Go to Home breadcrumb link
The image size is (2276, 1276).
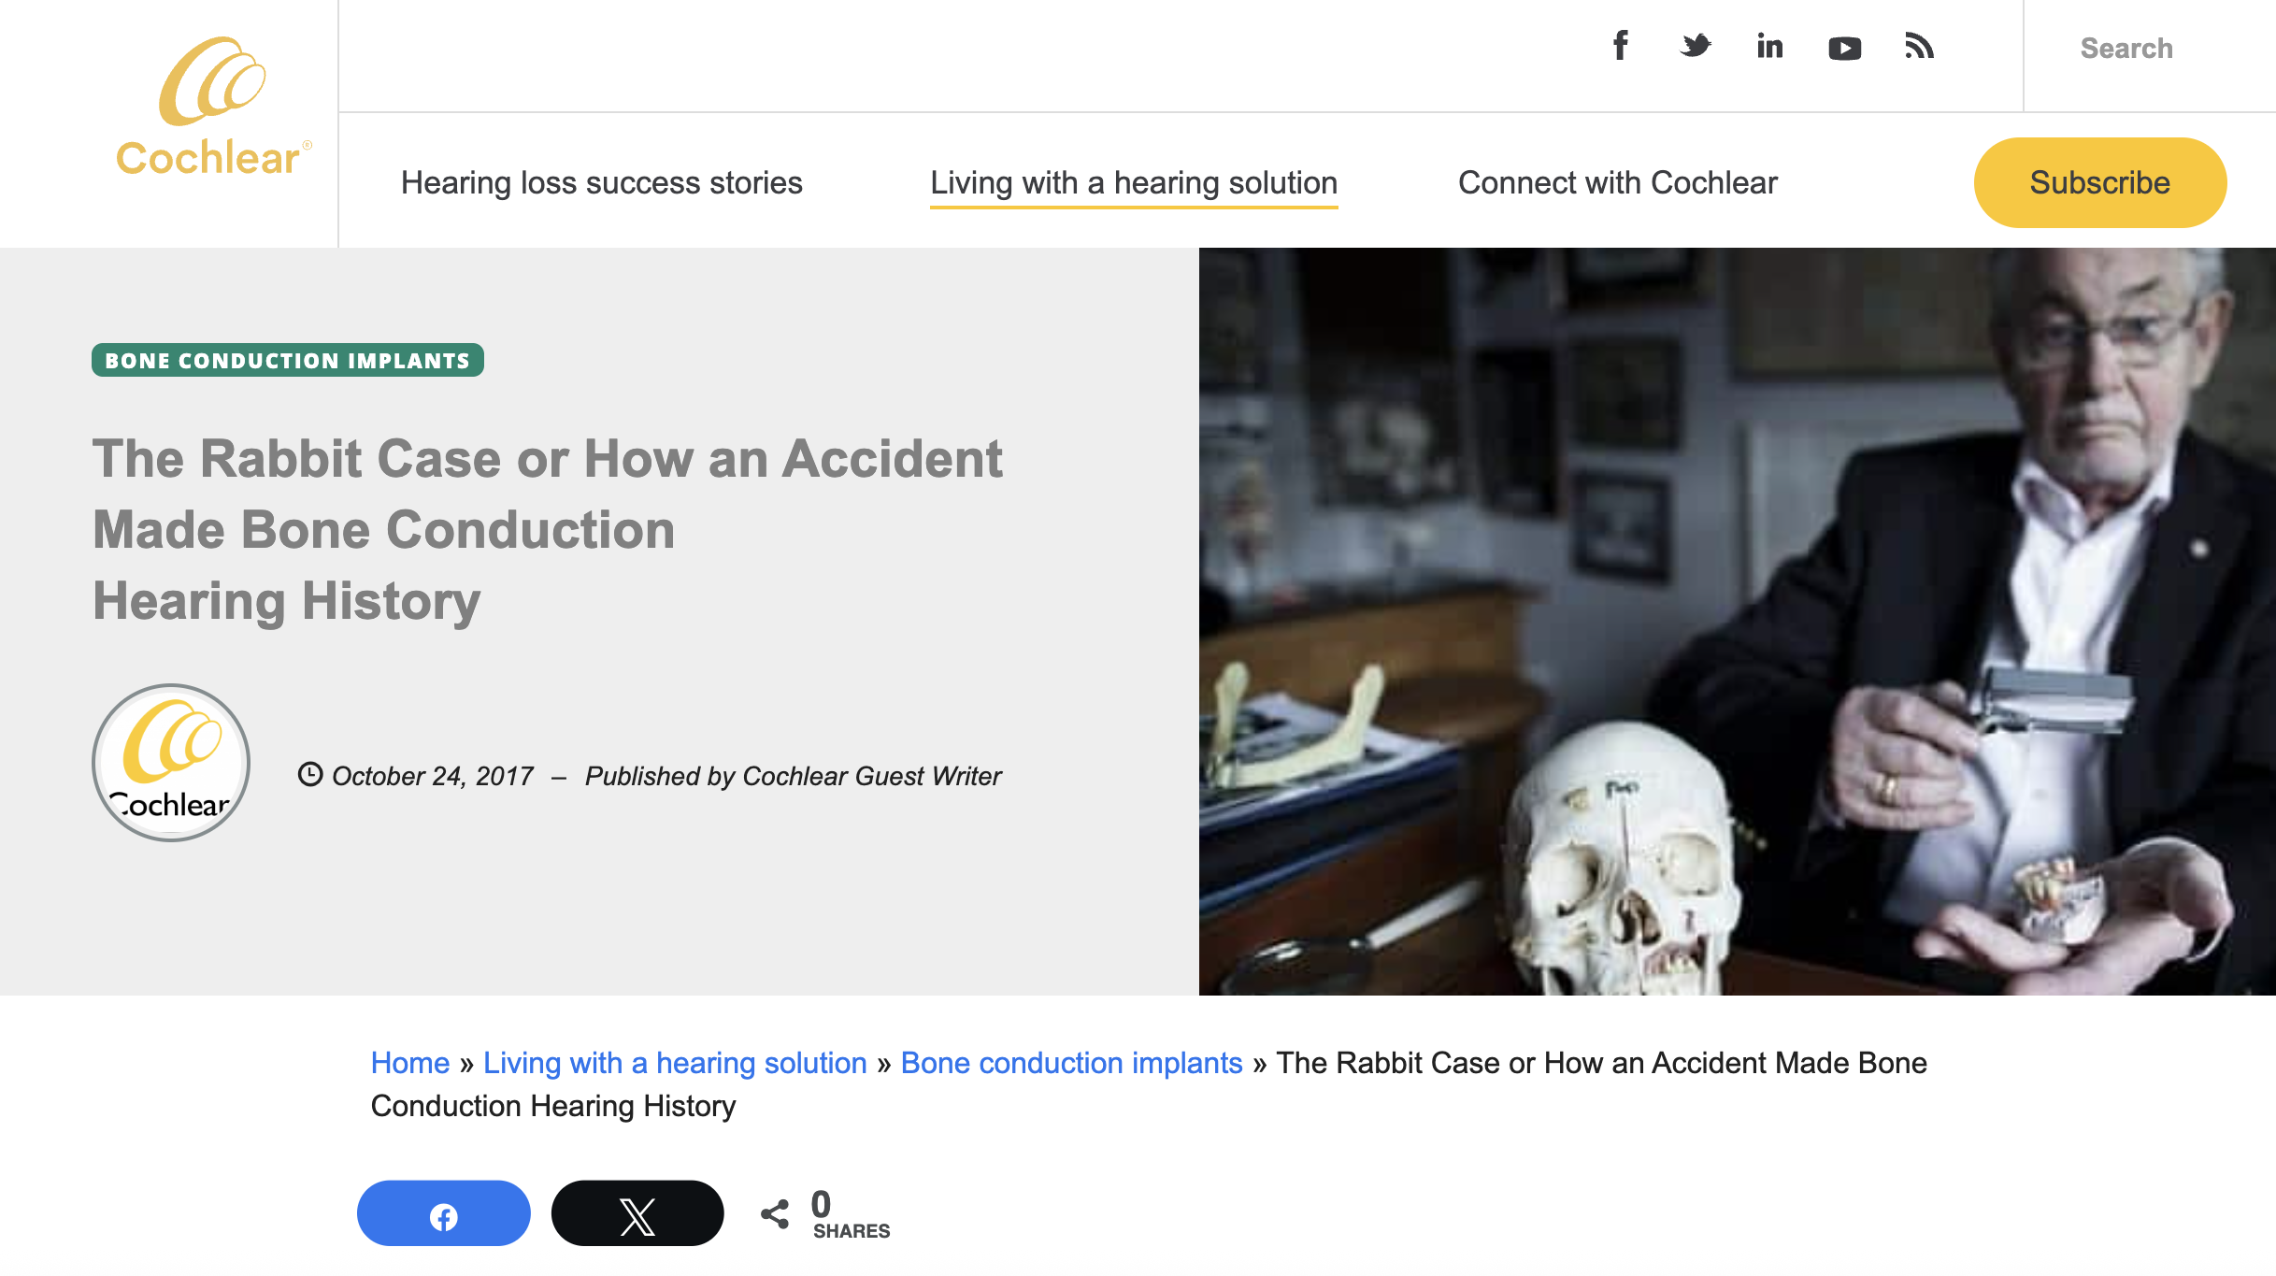[410, 1063]
